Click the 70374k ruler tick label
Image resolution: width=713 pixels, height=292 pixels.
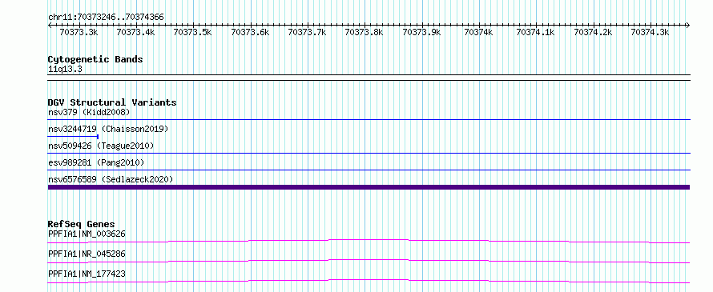pos(479,32)
